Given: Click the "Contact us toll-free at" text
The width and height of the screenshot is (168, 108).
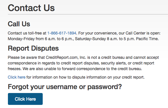Looking at the screenshot, I should pos(27,33).
